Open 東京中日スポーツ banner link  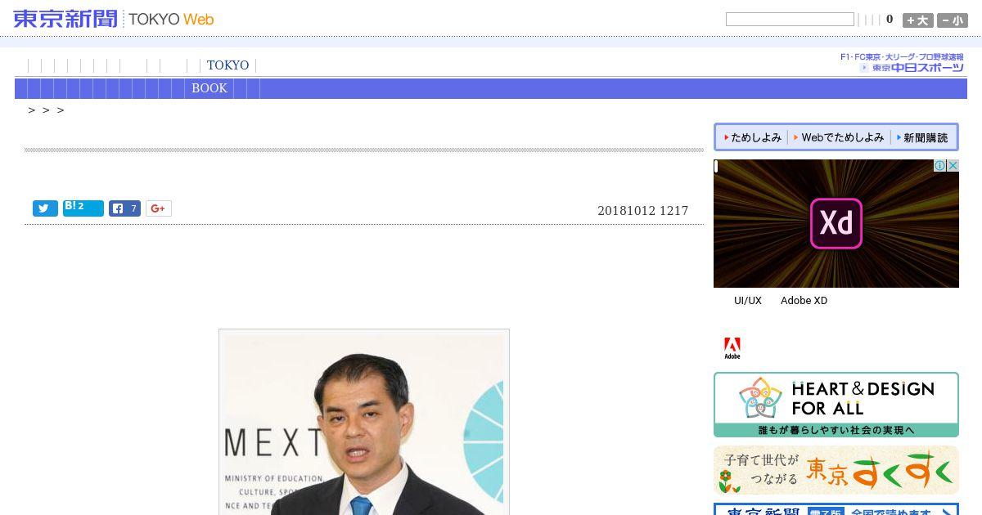[903, 63]
